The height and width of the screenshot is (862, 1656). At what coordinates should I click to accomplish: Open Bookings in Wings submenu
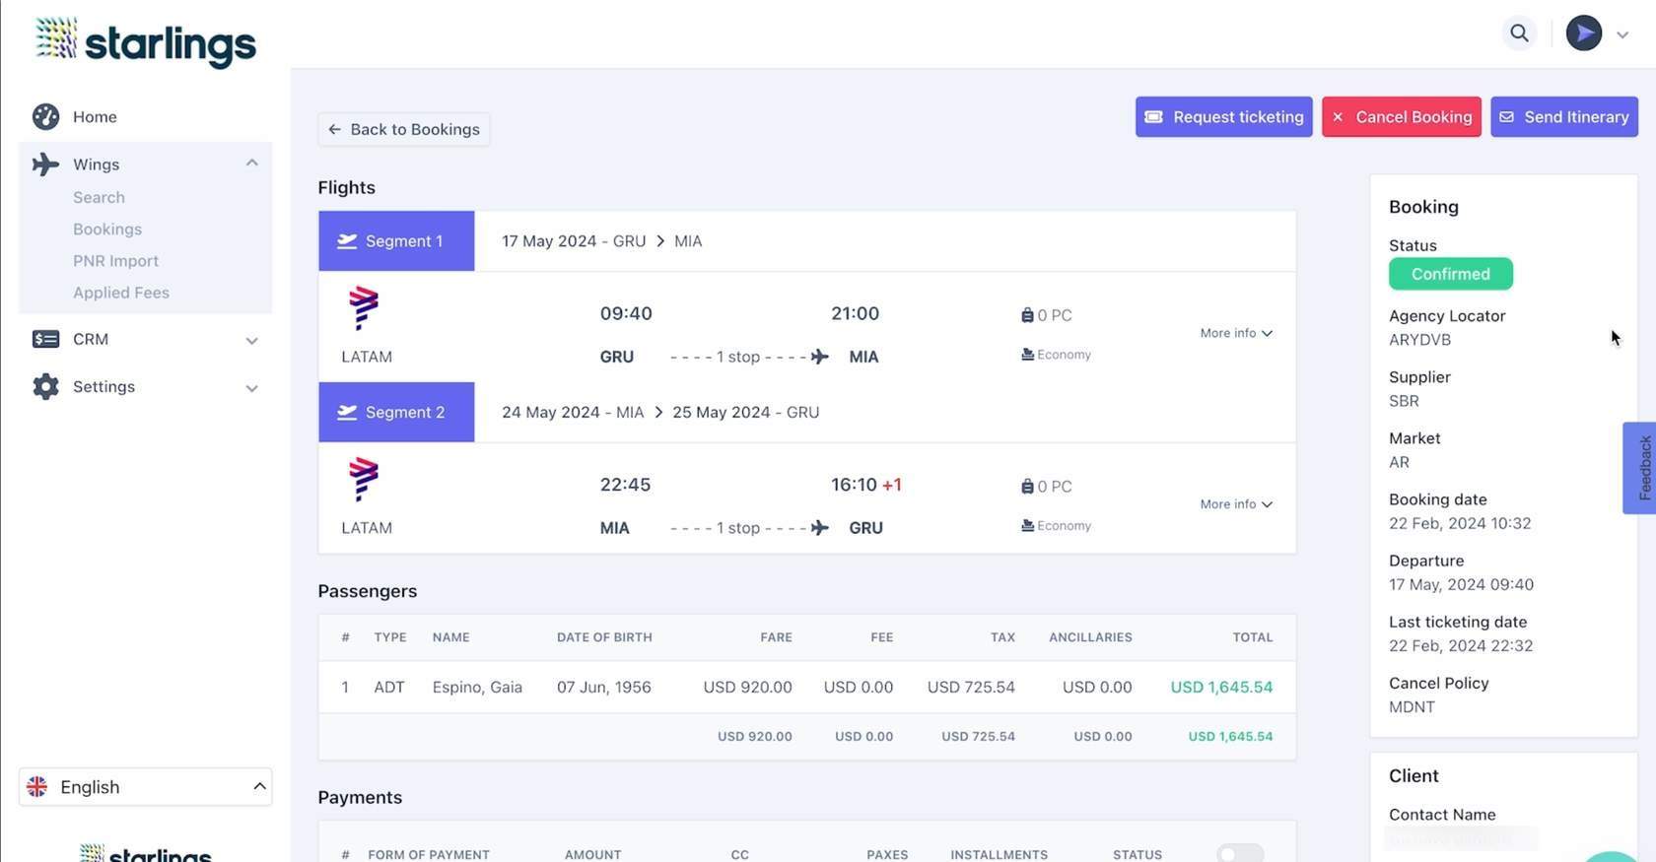pyautogui.click(x=107, y=230)
